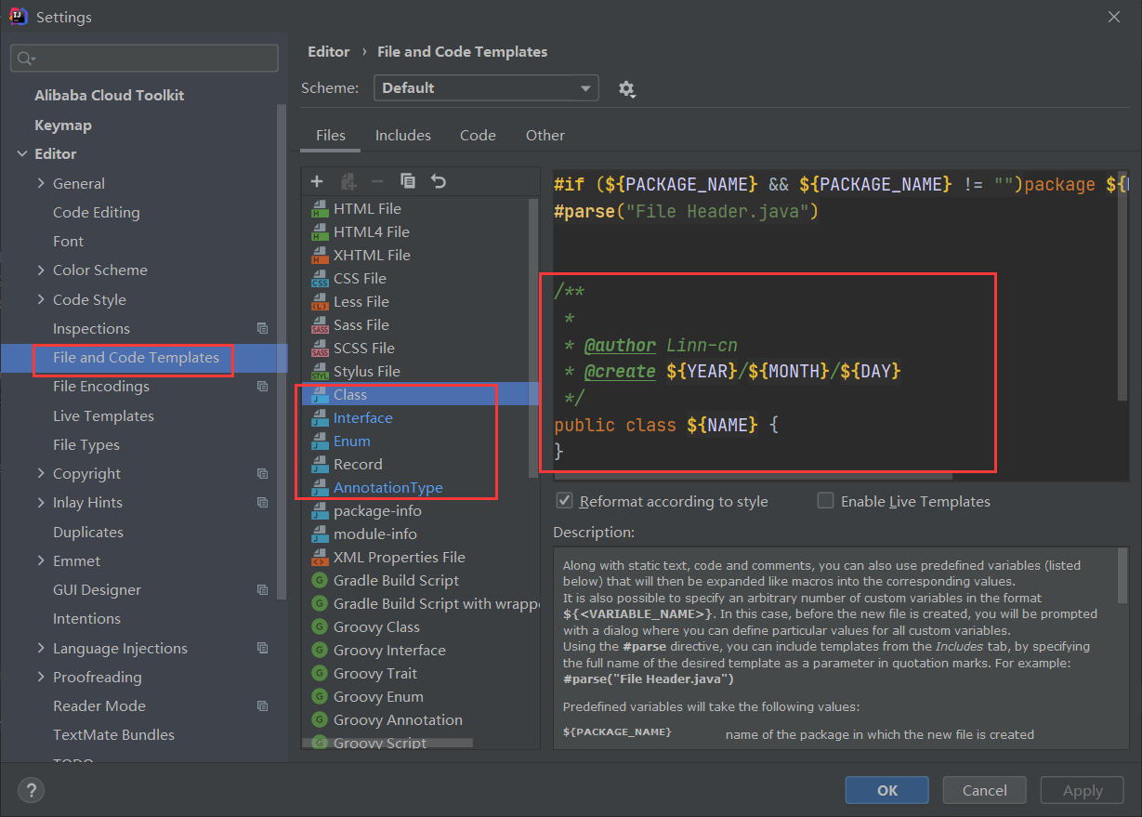The width and height of the screenshot is (1142, 817).
Task: Click the Editor breadcrumb link
Action: point(329,52)
